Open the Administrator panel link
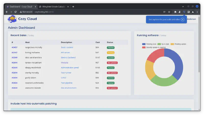The width and height of the screenshot is (204, 115). point(70,68)
